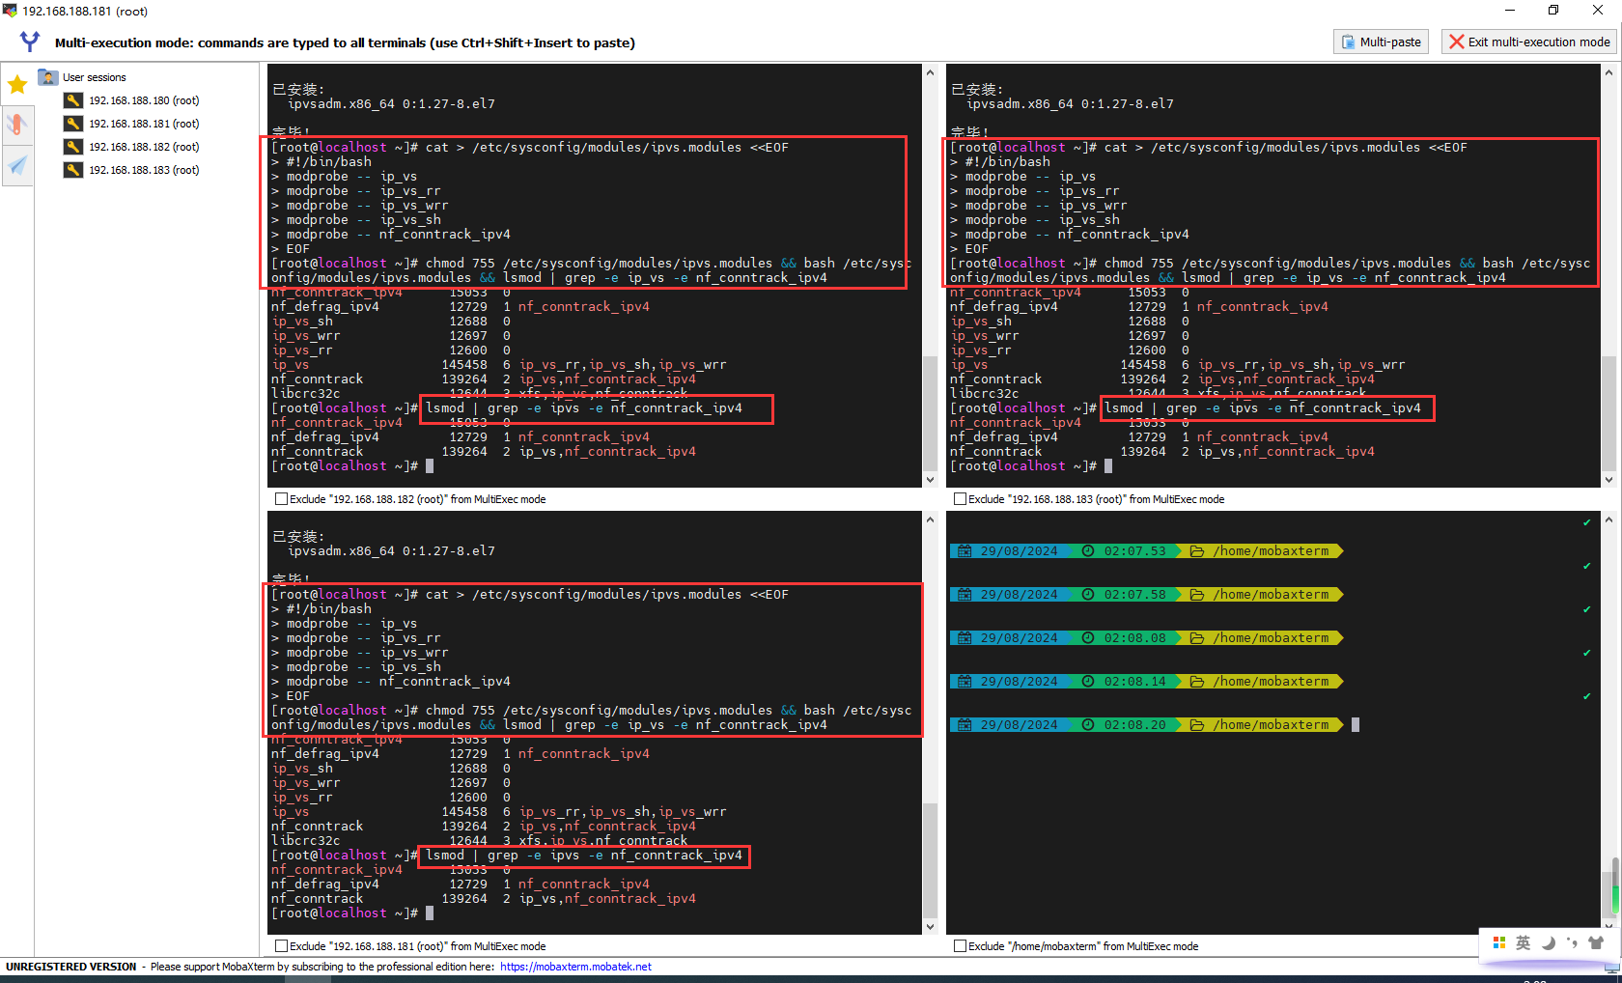Click the User sessions folder icon
The image size is (1622, 983).
pyautogui.click(x=48, y=77)
